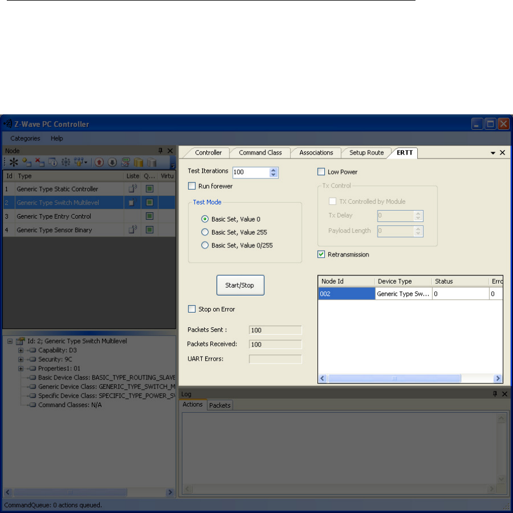Image resolution: width=513 pixels, height=513 pixels.
Task: Select the ERTT tab
Action: (x=405, y=152)
